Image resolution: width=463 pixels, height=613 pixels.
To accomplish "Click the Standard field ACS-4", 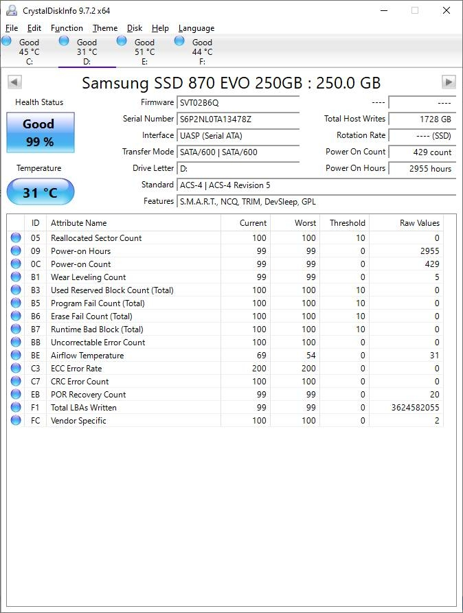I will tap(316, 185).
